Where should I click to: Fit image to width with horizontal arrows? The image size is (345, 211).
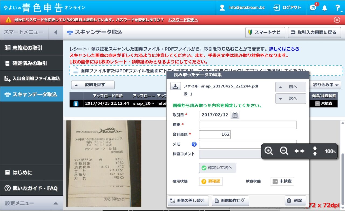[299, 151]
